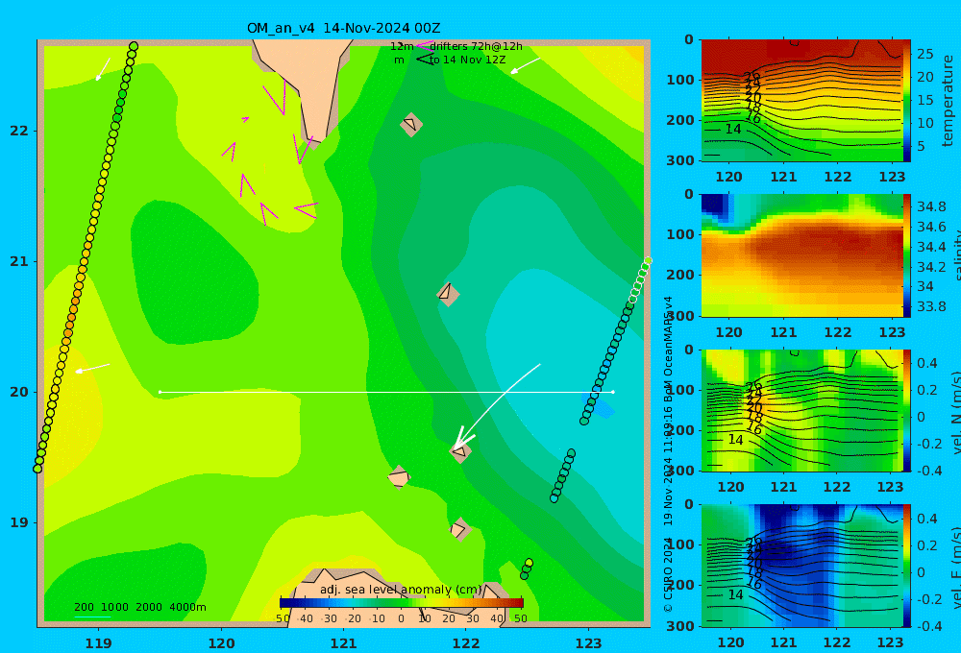Open the salinity section plot
Image resolution: width=961 pixels, height=653 pixels.
click(801, 255)
